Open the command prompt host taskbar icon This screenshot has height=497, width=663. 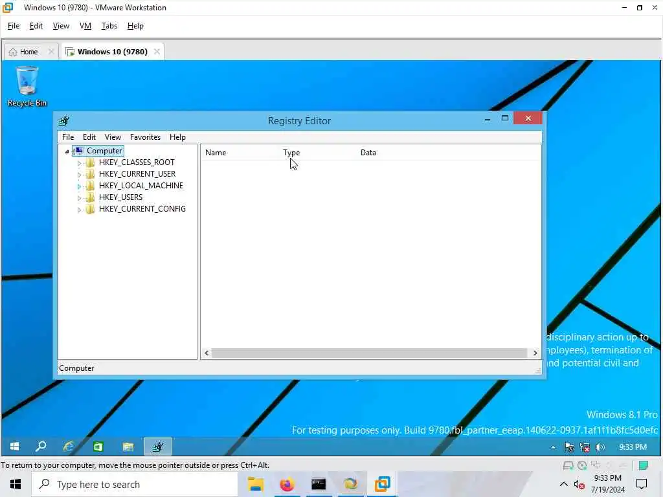pyautogui.click(x=319, y=484)
